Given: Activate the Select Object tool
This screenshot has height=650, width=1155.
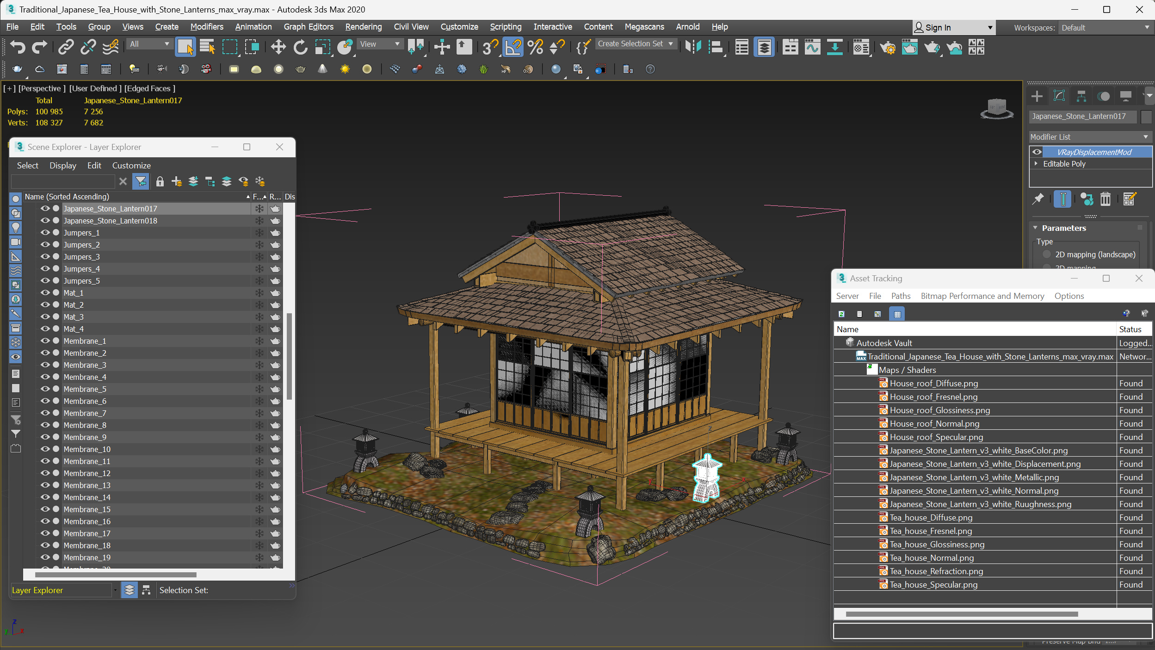Looking at the screenshot, I should (185, 47).
